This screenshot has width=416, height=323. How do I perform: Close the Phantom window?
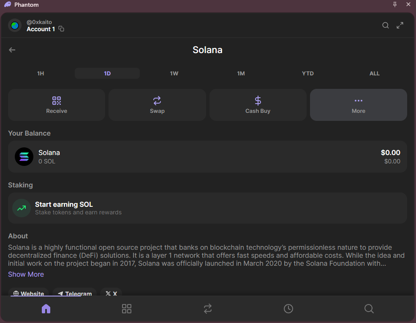[x=408, y=4]
